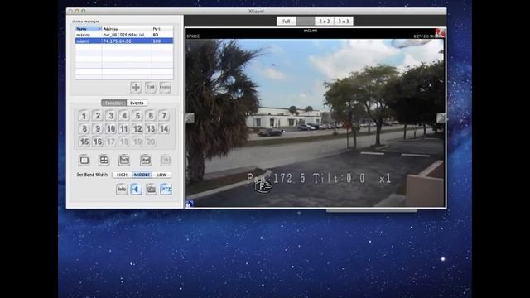The image size is (530, 298).
Task: Select the miami device row
Action: coord(124,41)
